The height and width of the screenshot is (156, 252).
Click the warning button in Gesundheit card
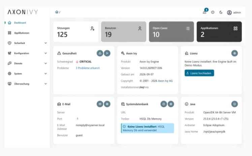pos(100,53)
